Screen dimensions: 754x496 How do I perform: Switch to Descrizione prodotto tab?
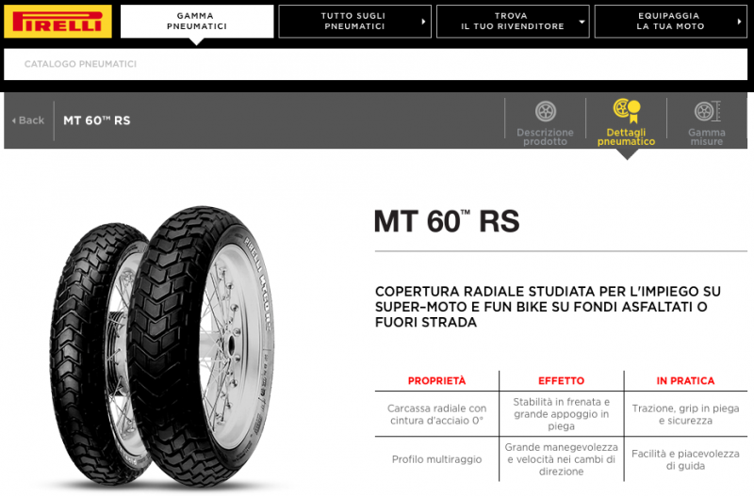pyautogui.click(x=546, y=123)
